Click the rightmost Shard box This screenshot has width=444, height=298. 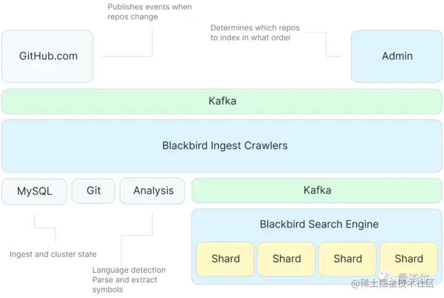[408, 259]
